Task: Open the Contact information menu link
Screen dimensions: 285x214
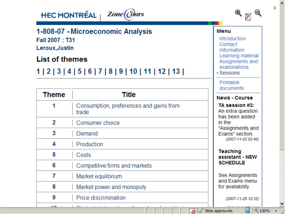Action: click(232, 47)
